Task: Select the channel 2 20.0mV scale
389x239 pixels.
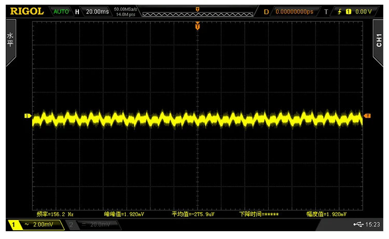Action: [x=100, y=224]
